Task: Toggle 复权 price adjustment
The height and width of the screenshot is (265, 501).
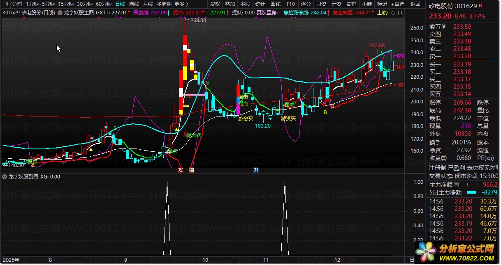Action: pos(215,4)
